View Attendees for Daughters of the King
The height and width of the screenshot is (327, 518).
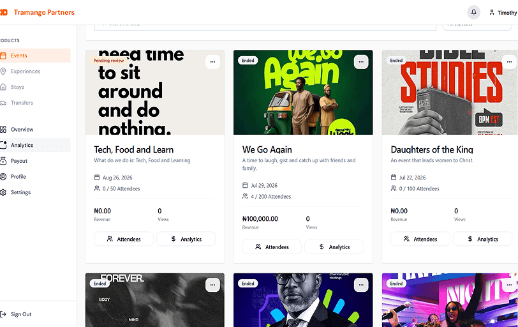pyautogui.click(x=420, y=239)
